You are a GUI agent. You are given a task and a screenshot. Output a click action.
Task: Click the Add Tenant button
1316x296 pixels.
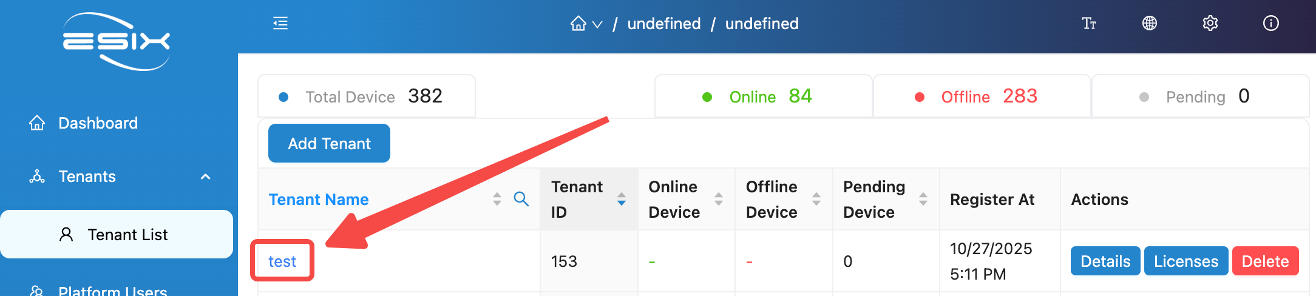tap(329, 144)
